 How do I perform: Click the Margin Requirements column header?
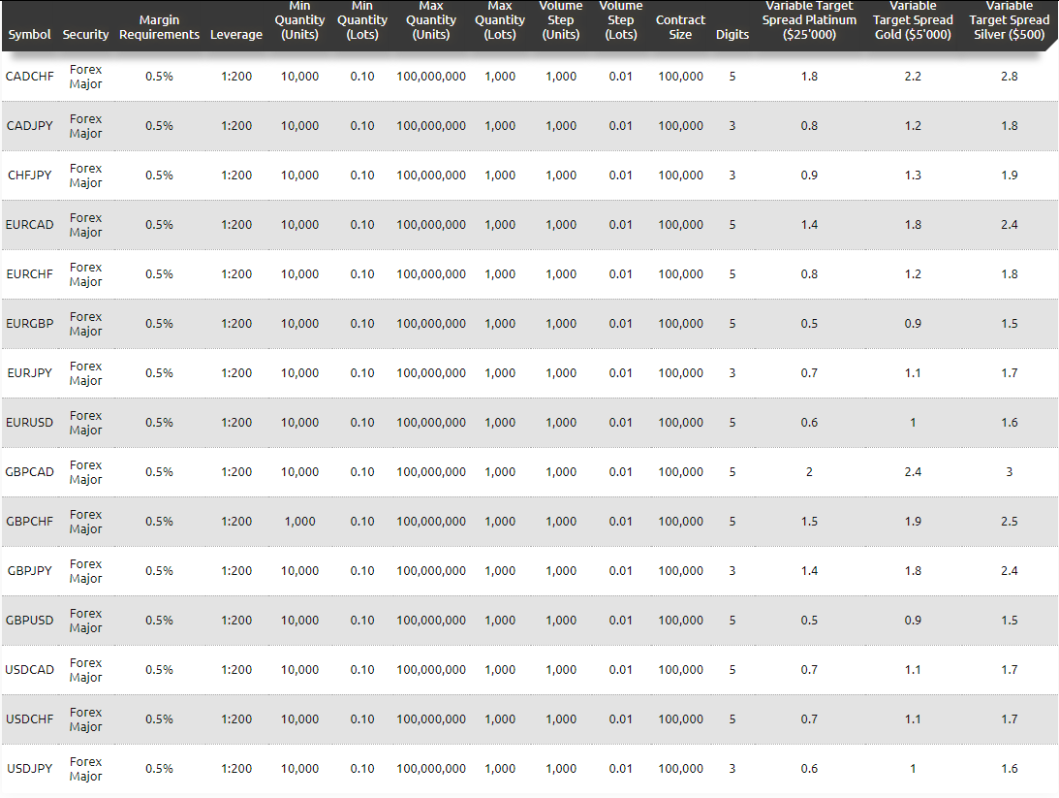point(160,27)
